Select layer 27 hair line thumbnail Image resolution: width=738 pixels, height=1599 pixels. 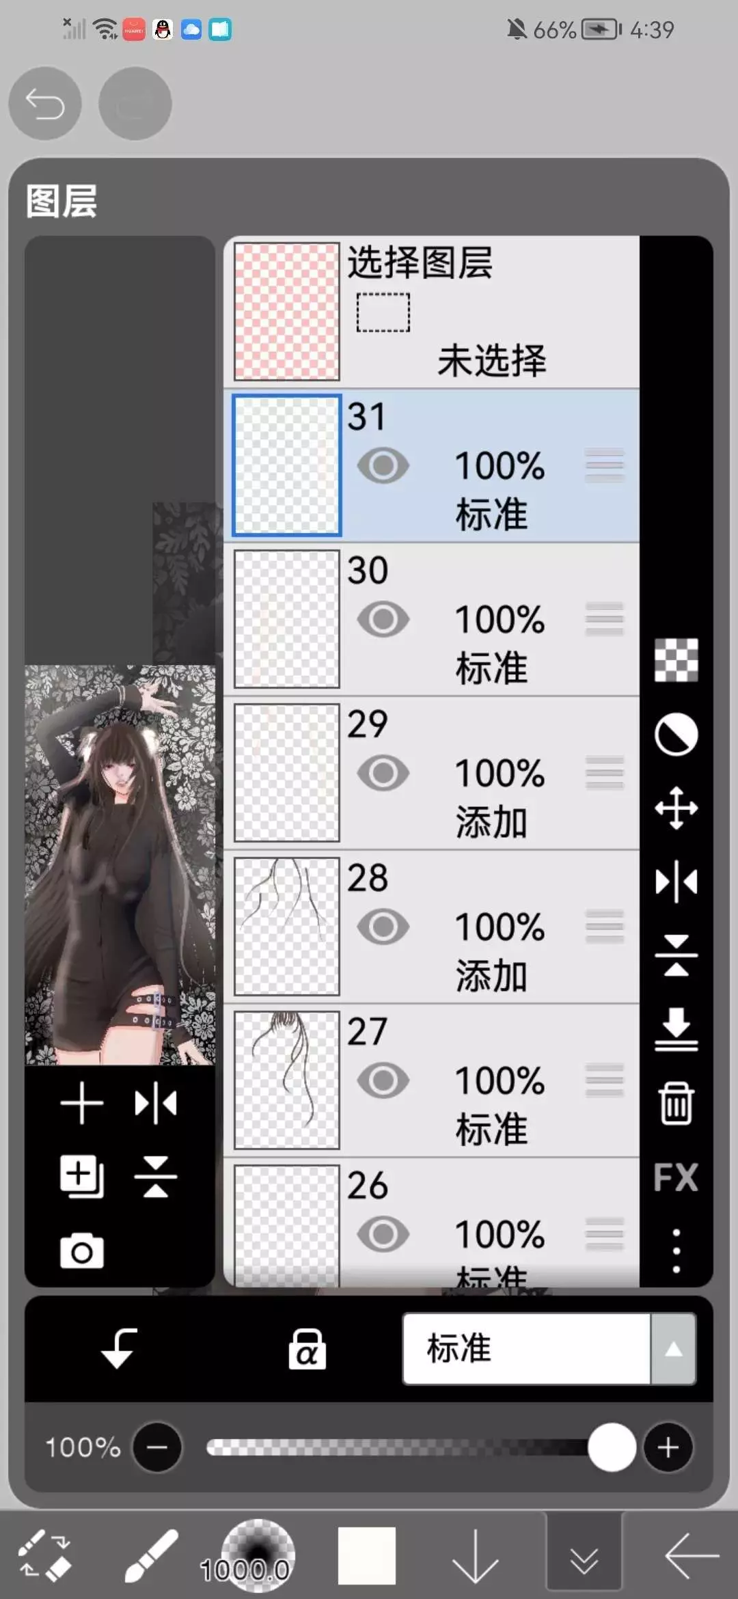pos(287,1080)
